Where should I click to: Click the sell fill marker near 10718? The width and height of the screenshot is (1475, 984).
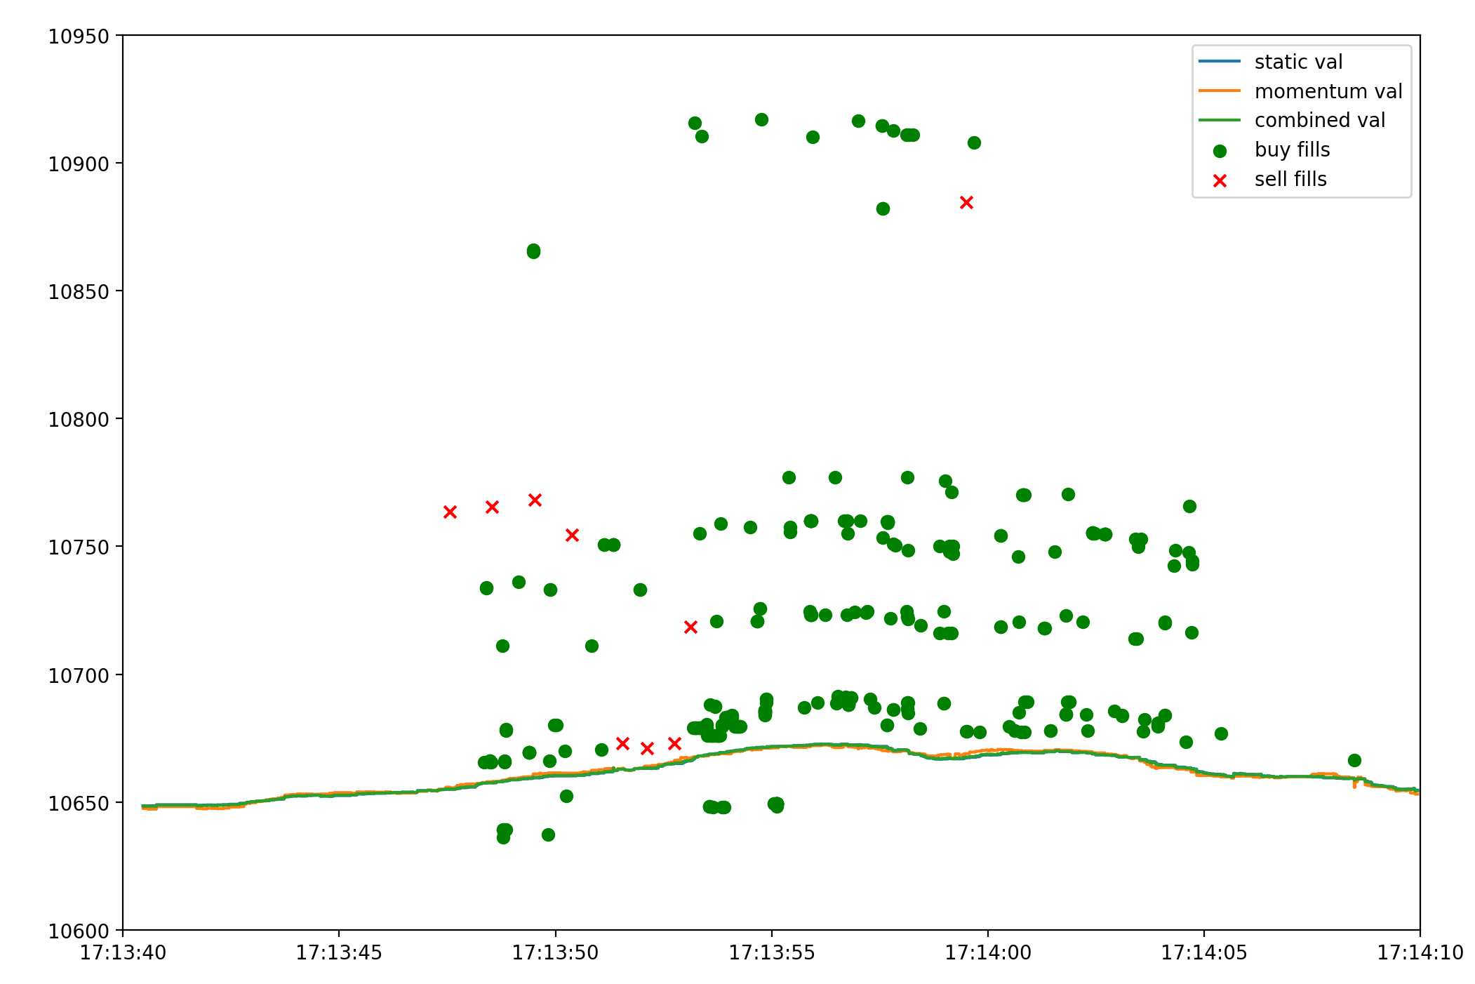690,627
